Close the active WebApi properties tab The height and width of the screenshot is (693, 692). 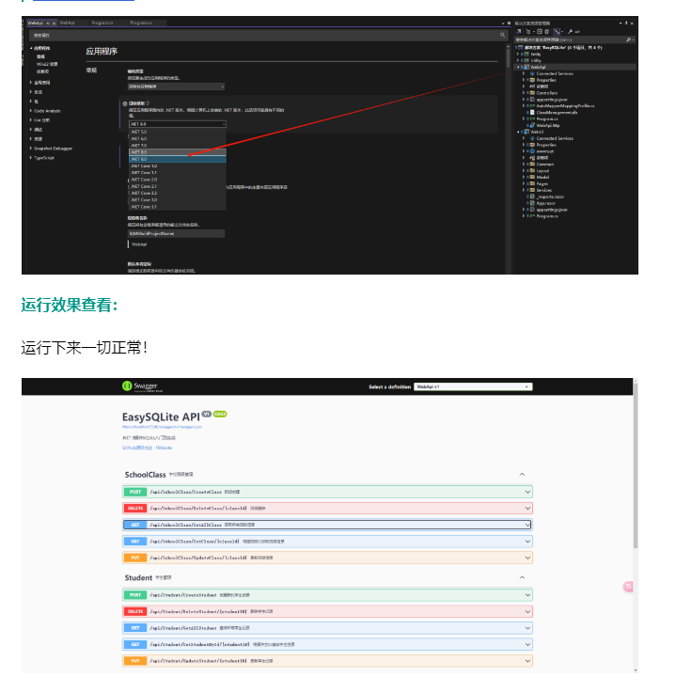tap(54, 23)
